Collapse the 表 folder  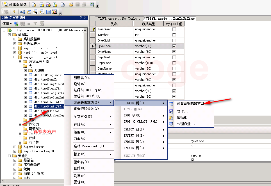[x=20, y=66]
